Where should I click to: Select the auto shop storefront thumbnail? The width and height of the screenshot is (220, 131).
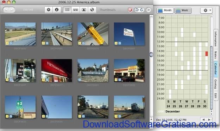pos(129,70)
